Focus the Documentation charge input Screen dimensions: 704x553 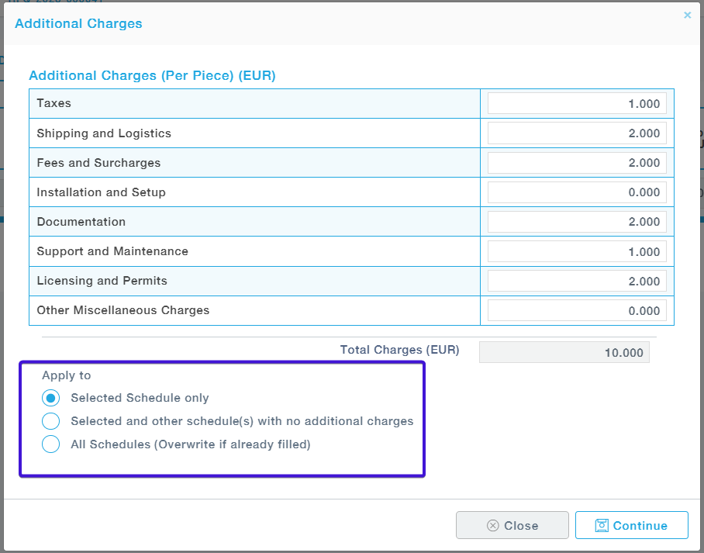tap(576, 222)
